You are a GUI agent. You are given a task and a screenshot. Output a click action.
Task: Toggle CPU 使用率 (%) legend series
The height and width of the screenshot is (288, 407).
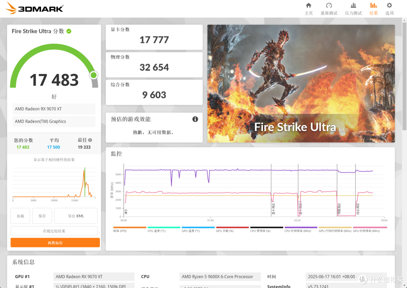pos(266,229)
